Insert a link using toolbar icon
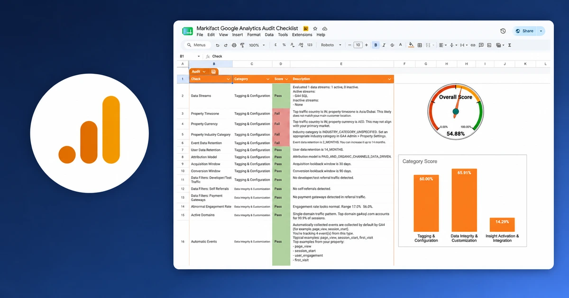Viewport: 569px width, 298px height. click(x=473, y=45)
